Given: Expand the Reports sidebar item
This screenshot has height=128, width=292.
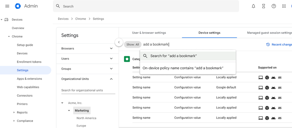Looking at the screenshot, I should (14, 112).
